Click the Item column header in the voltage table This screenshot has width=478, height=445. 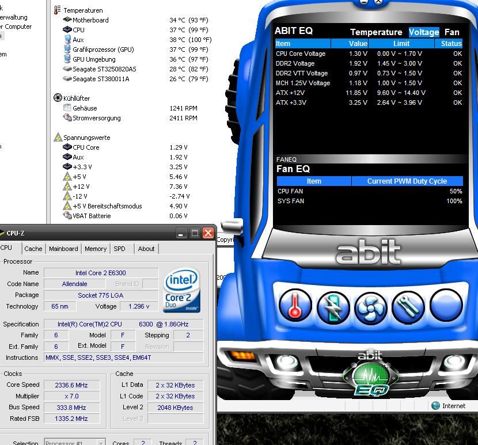[x=303, y=44]
